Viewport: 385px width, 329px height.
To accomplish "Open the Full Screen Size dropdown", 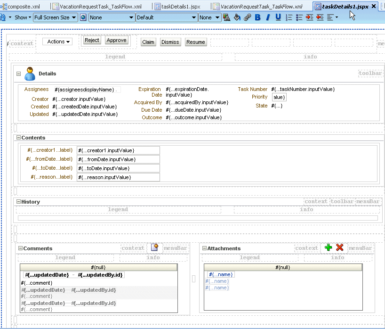I will click(x=55, y=17).
